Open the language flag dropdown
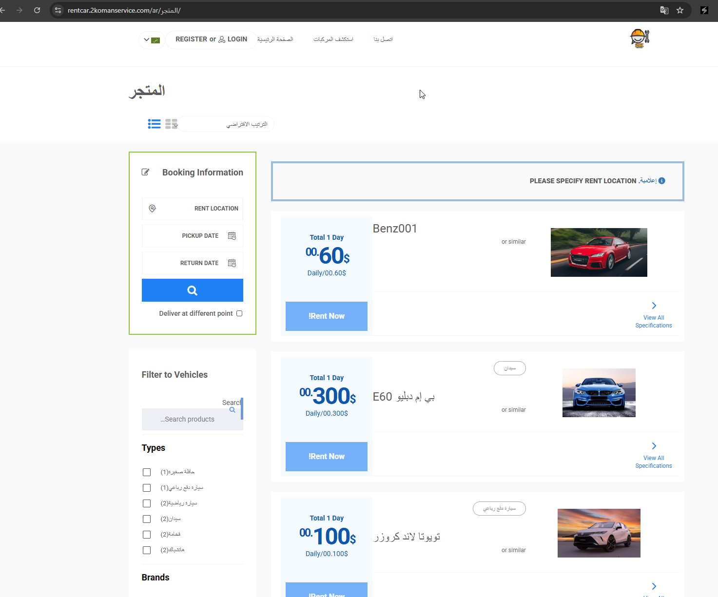The width and height of the screenshot is (718, 597). tap(152, 40)
